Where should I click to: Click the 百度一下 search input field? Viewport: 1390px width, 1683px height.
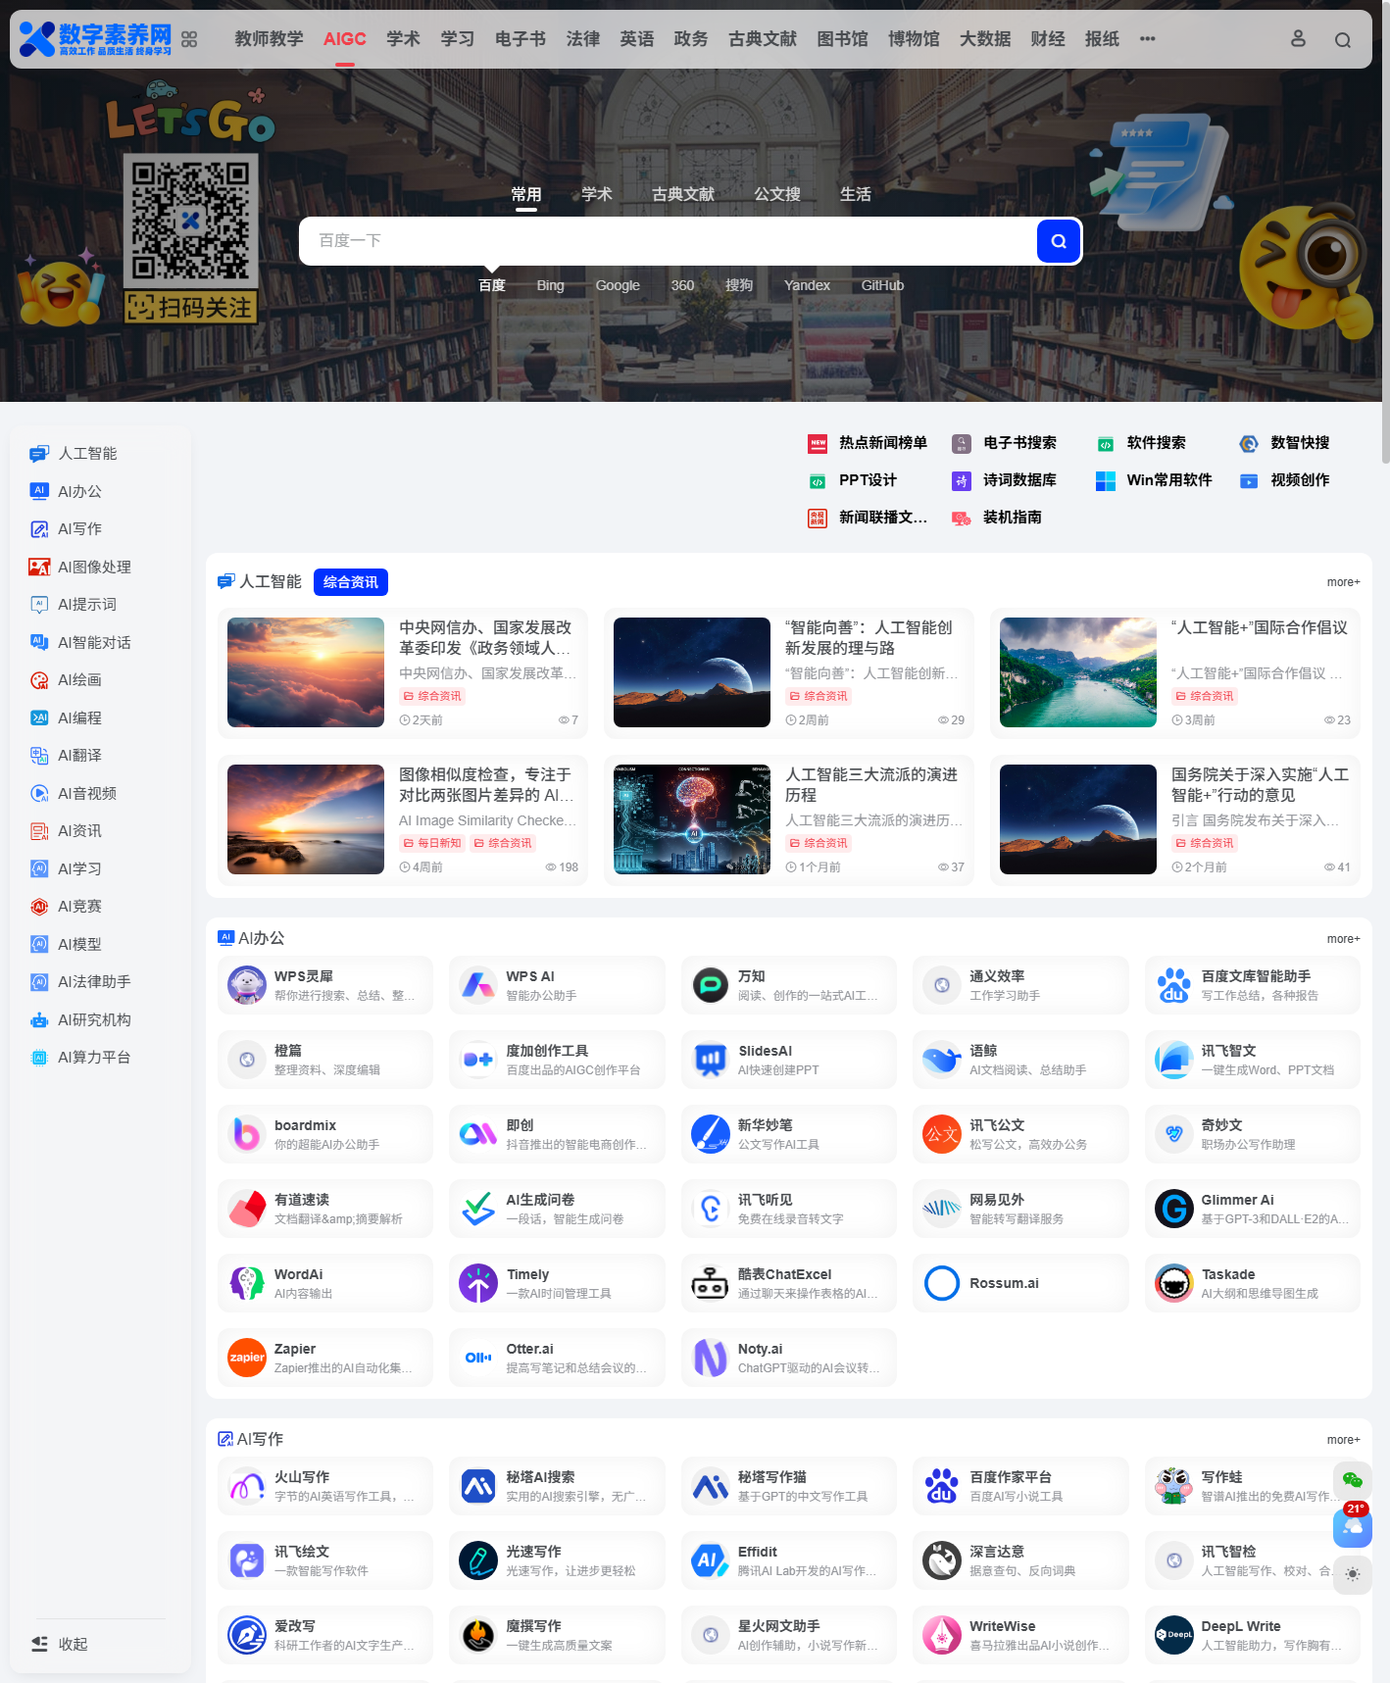pyautogui.click(x=668, y=241)
